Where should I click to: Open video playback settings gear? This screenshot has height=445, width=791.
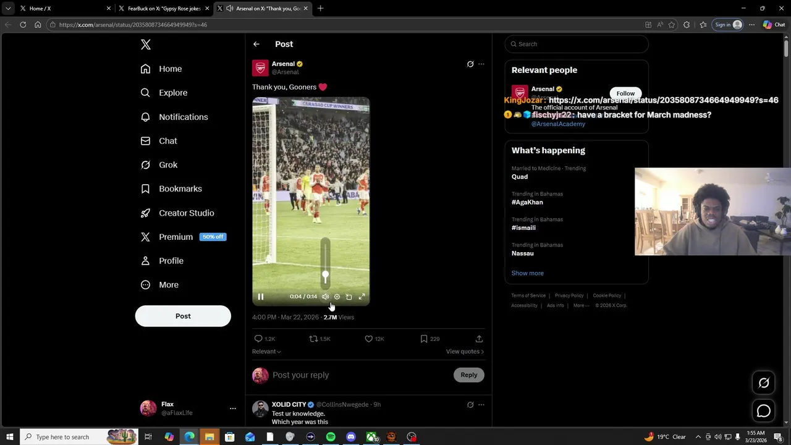pyautogui.click(x=337, y=297)
